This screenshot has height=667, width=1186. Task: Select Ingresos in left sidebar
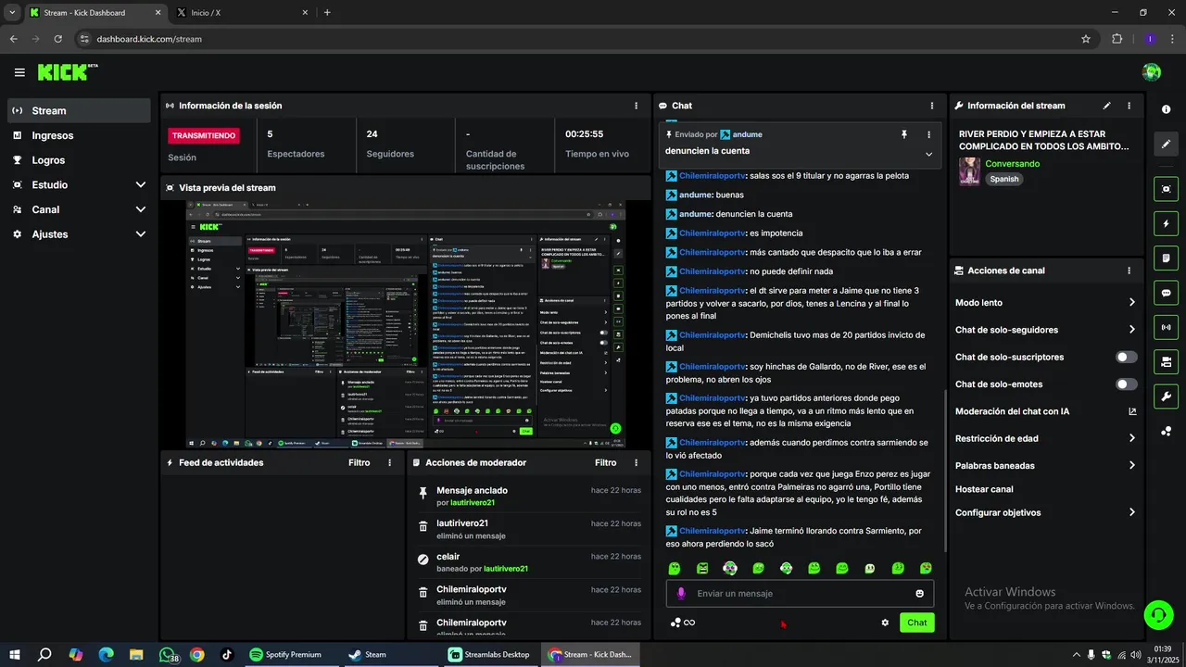79,135
